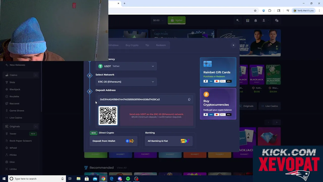Click the next arrow of game carousel
The width and height of the screenshot is (323, 182).
(277, 122)
